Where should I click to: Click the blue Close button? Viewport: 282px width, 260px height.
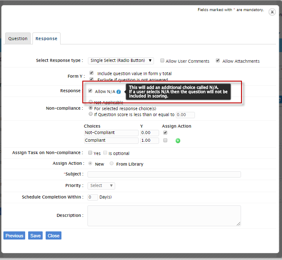[x=53, y=236]
